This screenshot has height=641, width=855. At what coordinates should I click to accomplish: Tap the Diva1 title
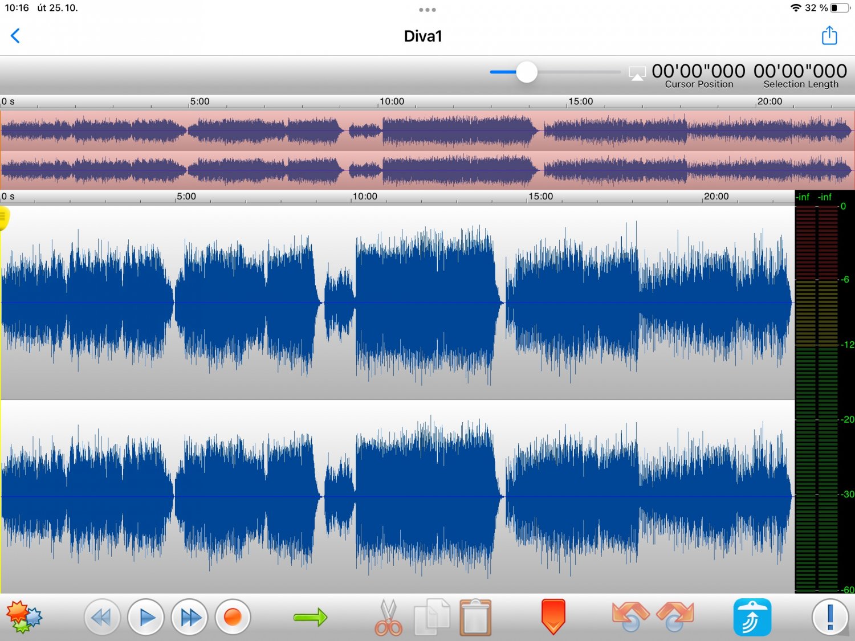[x=423, y=36]
